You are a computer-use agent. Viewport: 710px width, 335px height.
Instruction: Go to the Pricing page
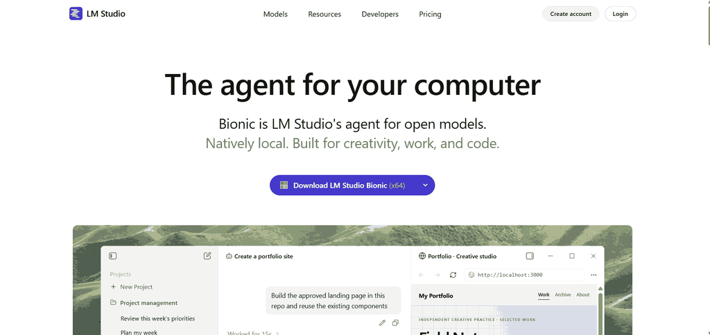pyautogui.click(x=430, y=14)
